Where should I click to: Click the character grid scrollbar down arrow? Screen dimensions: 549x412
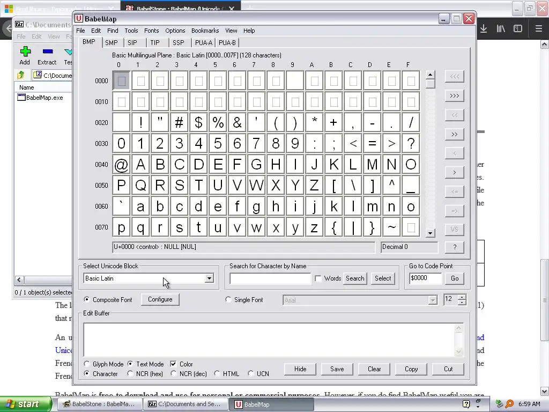(x=431, y=233)
